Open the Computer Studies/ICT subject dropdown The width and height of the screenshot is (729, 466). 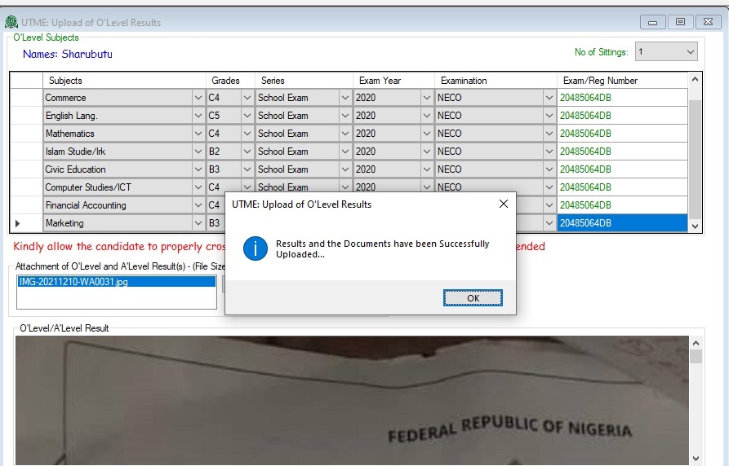pos(198,187)
